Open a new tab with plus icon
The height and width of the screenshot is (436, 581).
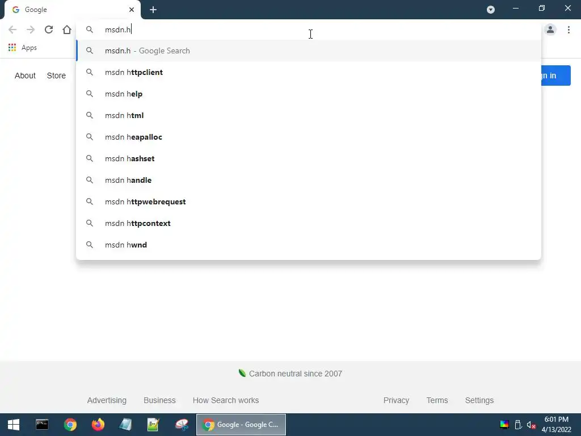[153, 10]
